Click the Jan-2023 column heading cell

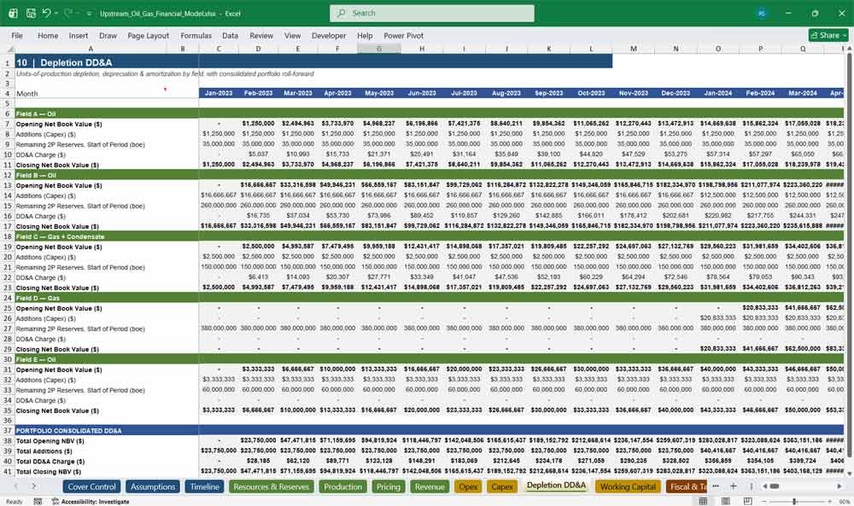pyautogui.click(x=219, y=93)
